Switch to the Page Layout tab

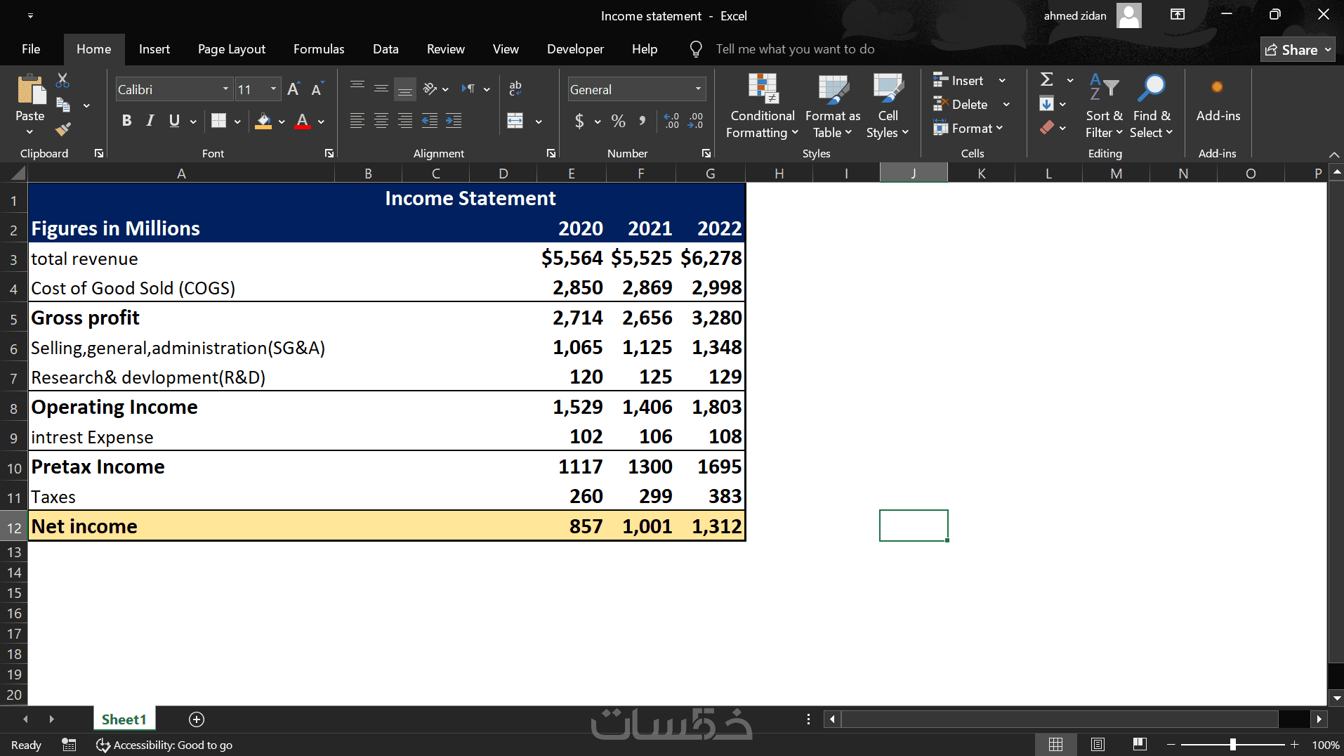pyautogui.click(x=231, y=49)
